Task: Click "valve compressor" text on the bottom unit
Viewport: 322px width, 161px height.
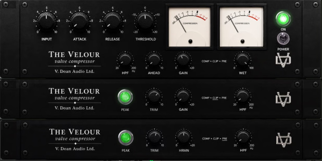Action: (75, 139)
